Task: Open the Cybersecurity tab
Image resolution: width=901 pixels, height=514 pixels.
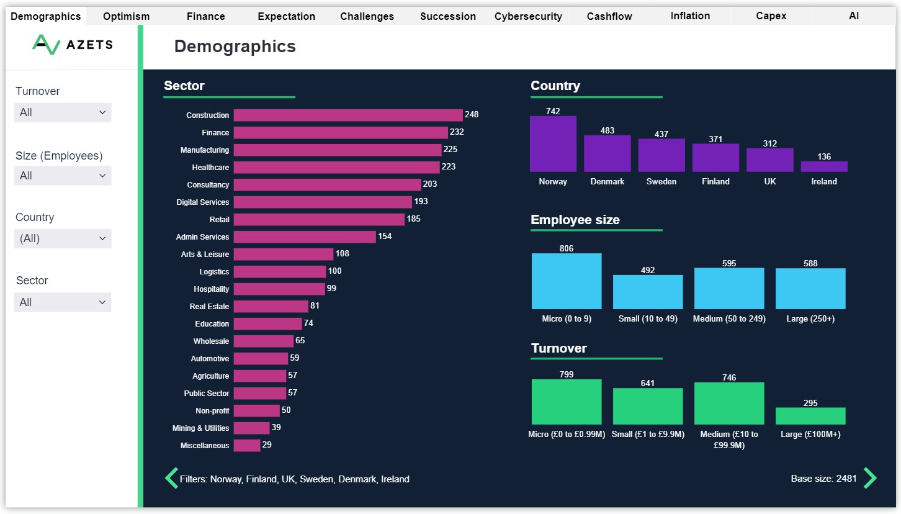Action: 528,16
